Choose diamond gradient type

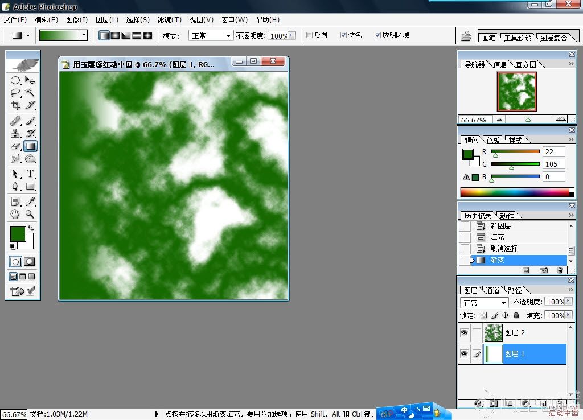147,35
